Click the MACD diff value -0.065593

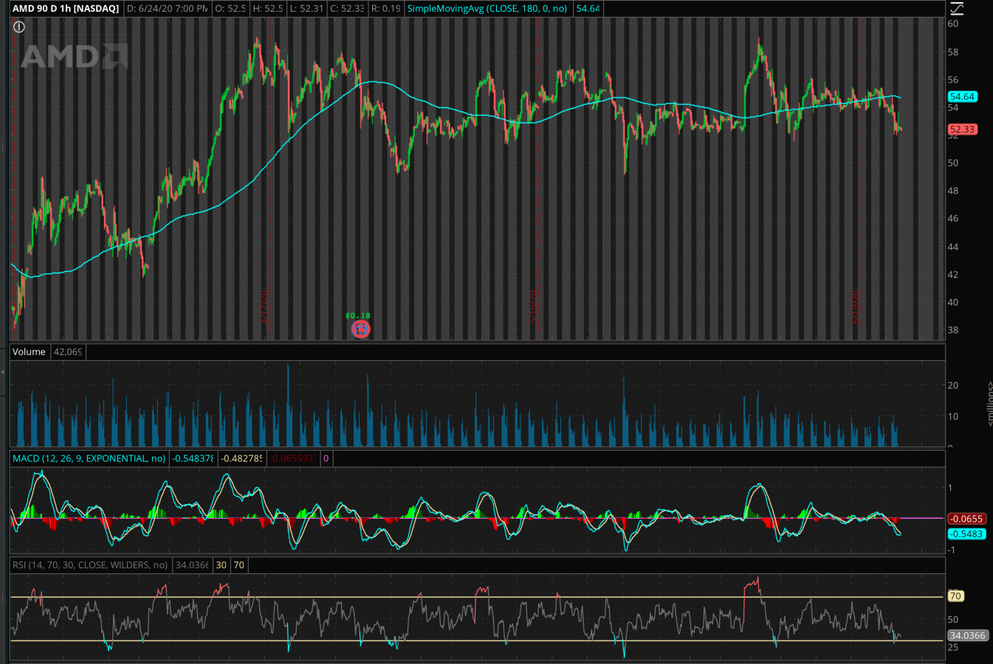pos(292,458)
